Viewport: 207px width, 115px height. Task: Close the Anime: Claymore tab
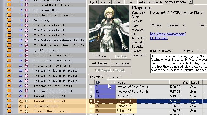tap(190, 2)
